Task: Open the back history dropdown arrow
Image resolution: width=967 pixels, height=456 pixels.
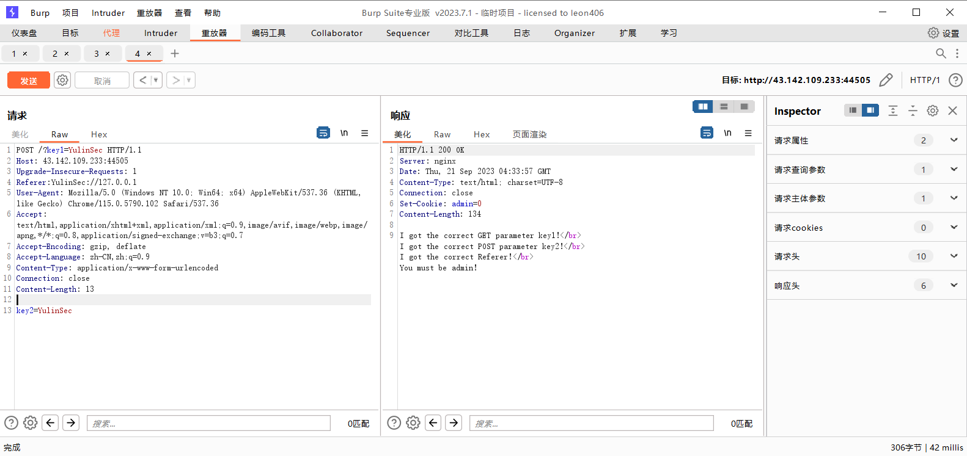Action: coord(155,80)
